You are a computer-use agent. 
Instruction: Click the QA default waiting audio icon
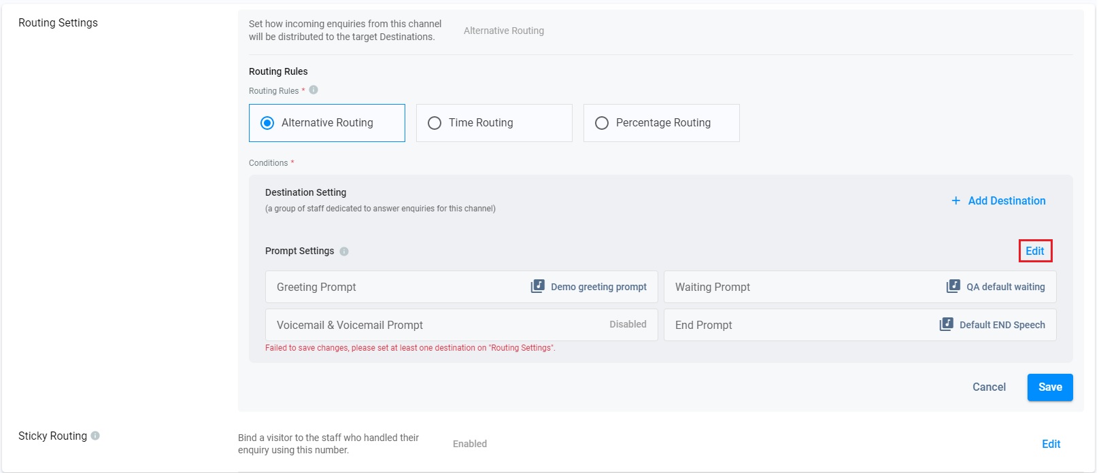coord(953,286)
